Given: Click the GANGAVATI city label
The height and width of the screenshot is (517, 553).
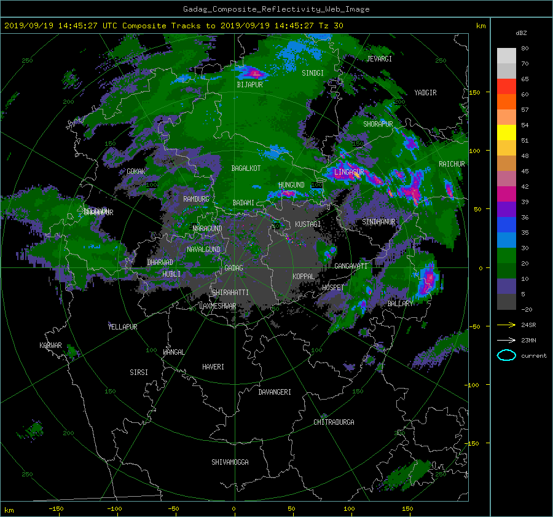Looking at the screenshot, I should pyautogui.click(x=351, y=266).
